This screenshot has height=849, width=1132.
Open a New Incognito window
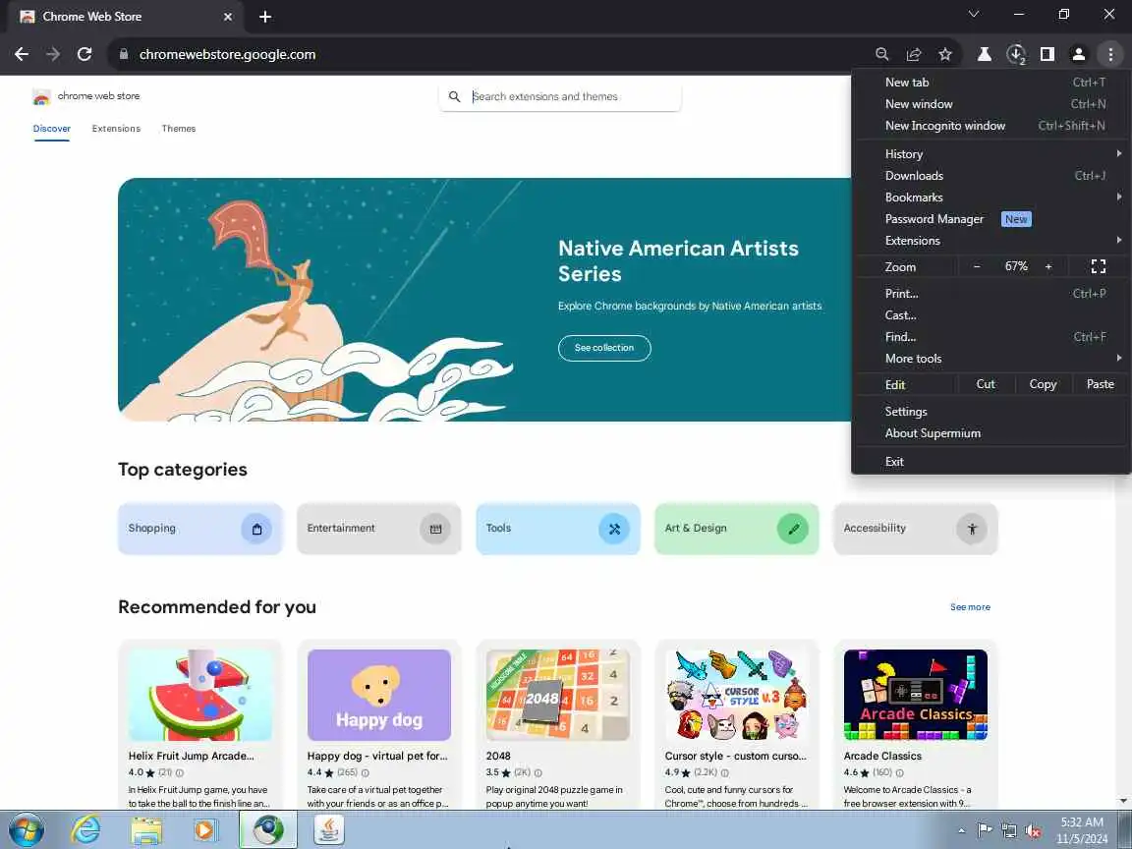pyautogui.click(x=991, y=126)
